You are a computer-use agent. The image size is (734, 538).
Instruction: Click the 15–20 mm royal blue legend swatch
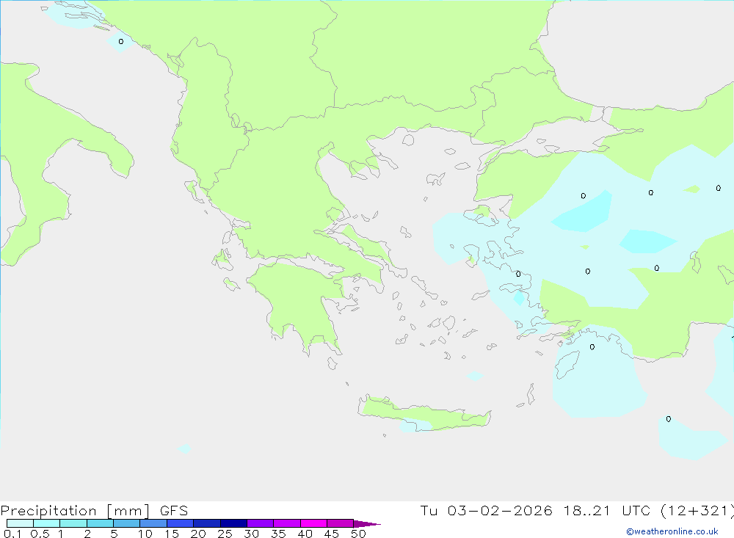click(180, 523)
